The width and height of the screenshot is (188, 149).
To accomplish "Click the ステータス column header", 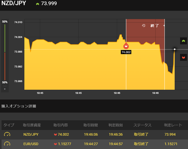I will point(143,125).
